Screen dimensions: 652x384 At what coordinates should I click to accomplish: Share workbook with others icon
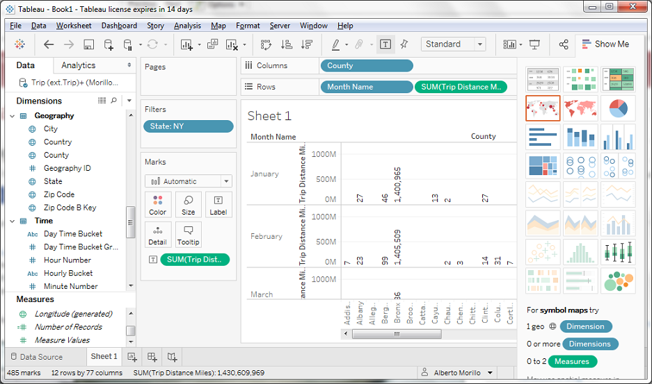pyautogui.click(x=564, y=44)
